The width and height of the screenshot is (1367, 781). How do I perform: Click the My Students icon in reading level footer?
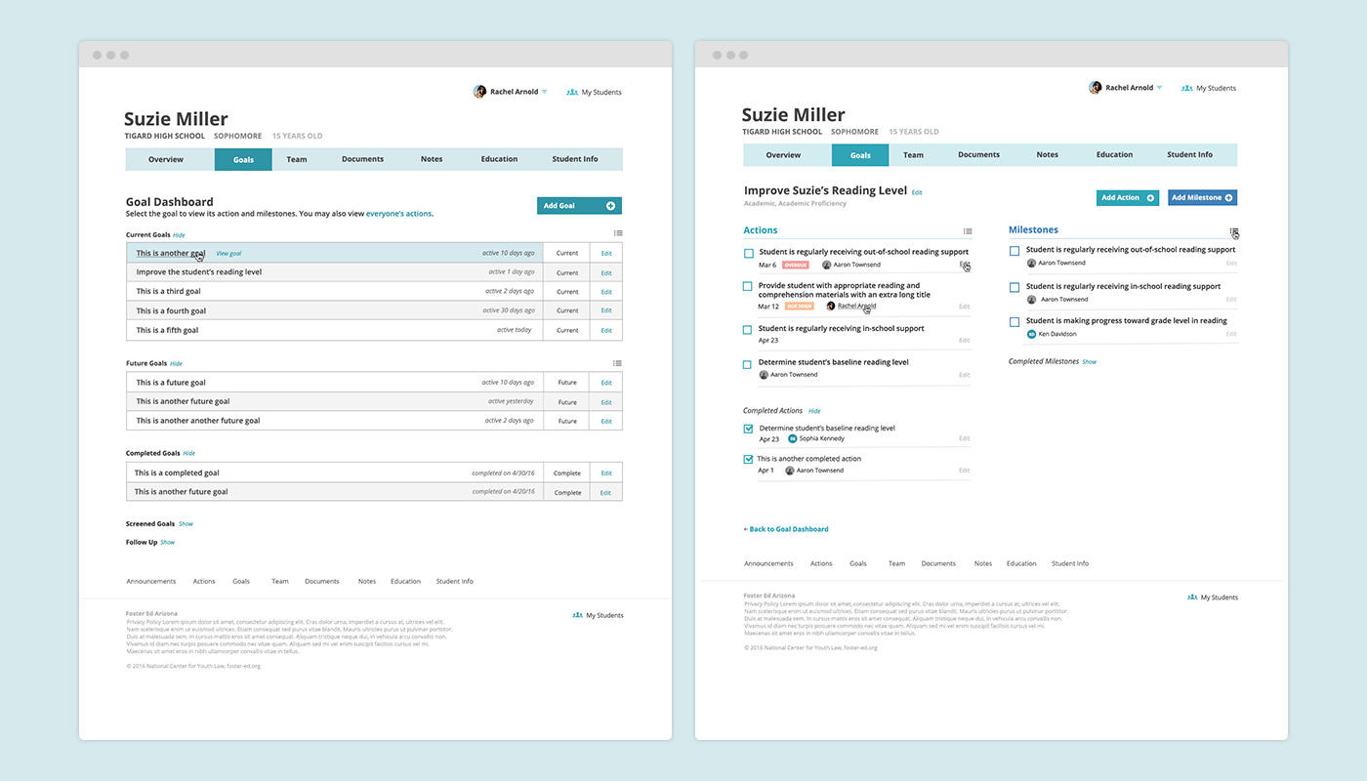click(1192, 596)
